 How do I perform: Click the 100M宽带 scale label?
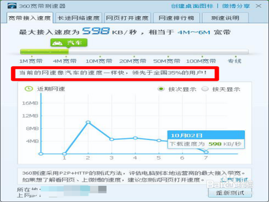point(201,61)
